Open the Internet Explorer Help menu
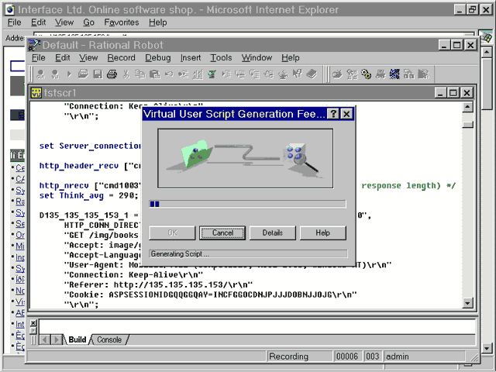The image size is (496, 372). 158,22
